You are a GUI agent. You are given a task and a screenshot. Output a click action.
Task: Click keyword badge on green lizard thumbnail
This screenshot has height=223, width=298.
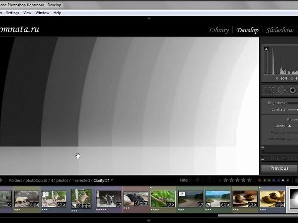[x=168, y=205]
